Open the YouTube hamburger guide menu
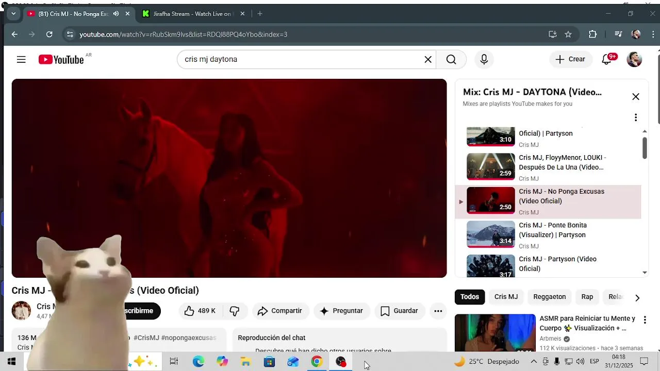The image size is (660, 371). click(x=21, y=59)
